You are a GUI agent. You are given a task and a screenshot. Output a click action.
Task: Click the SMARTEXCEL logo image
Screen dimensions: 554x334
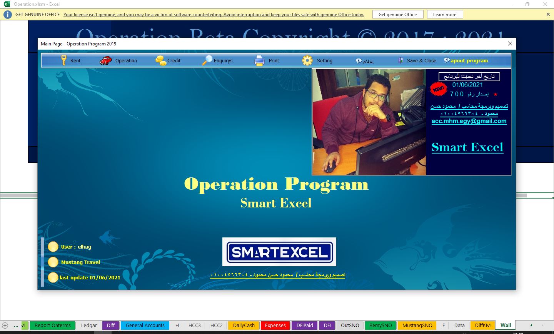coord(279,252)
